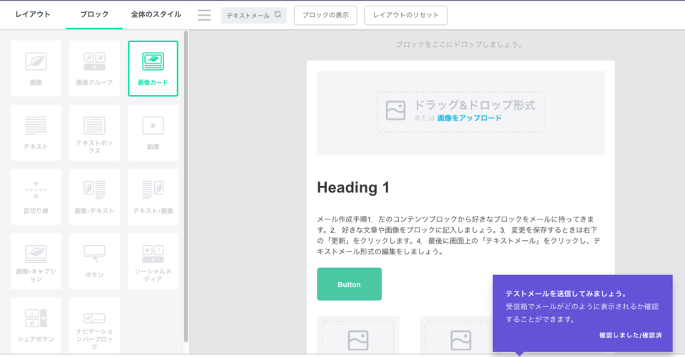Select the 画像+キャプション block
The width and height of the screenshot is (685, 357).
pyautogui.click(x=36, y=261)
